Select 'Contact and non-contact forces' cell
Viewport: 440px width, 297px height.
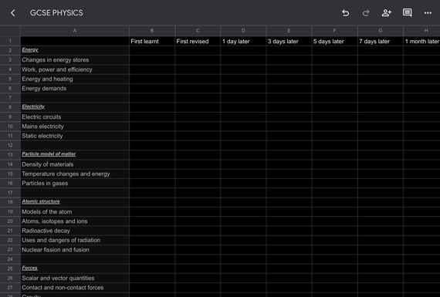pos(75,288)
